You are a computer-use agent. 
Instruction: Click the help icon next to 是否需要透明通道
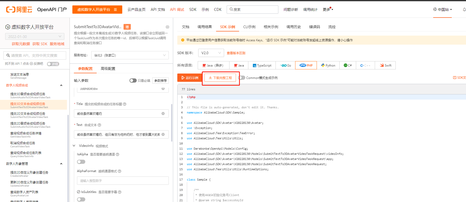point(118,155)
